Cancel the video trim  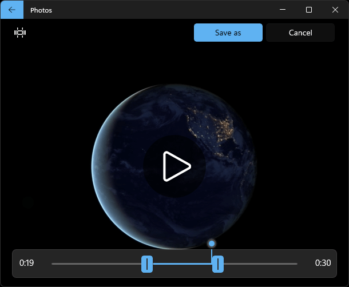click(x=300, y=33)
